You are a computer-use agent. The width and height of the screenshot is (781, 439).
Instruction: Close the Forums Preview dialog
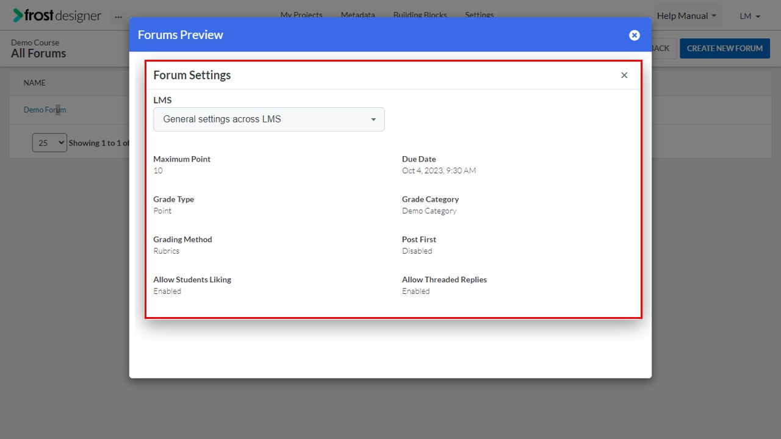(635, 35)
